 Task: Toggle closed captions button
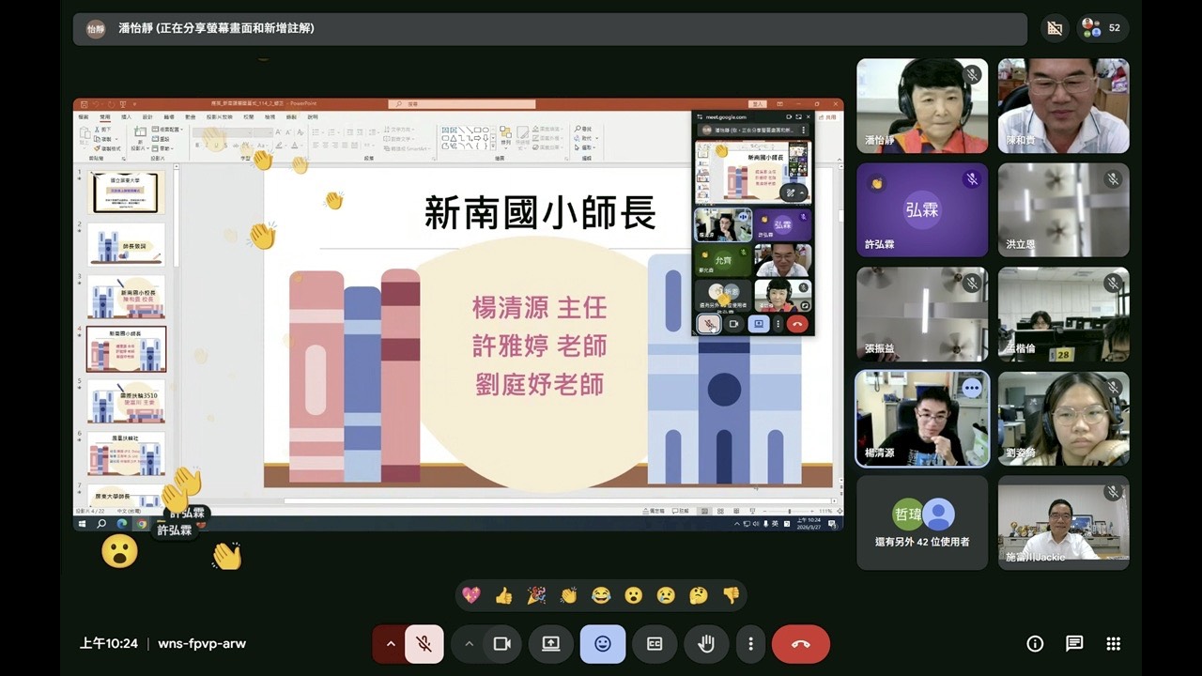[655, 644]
